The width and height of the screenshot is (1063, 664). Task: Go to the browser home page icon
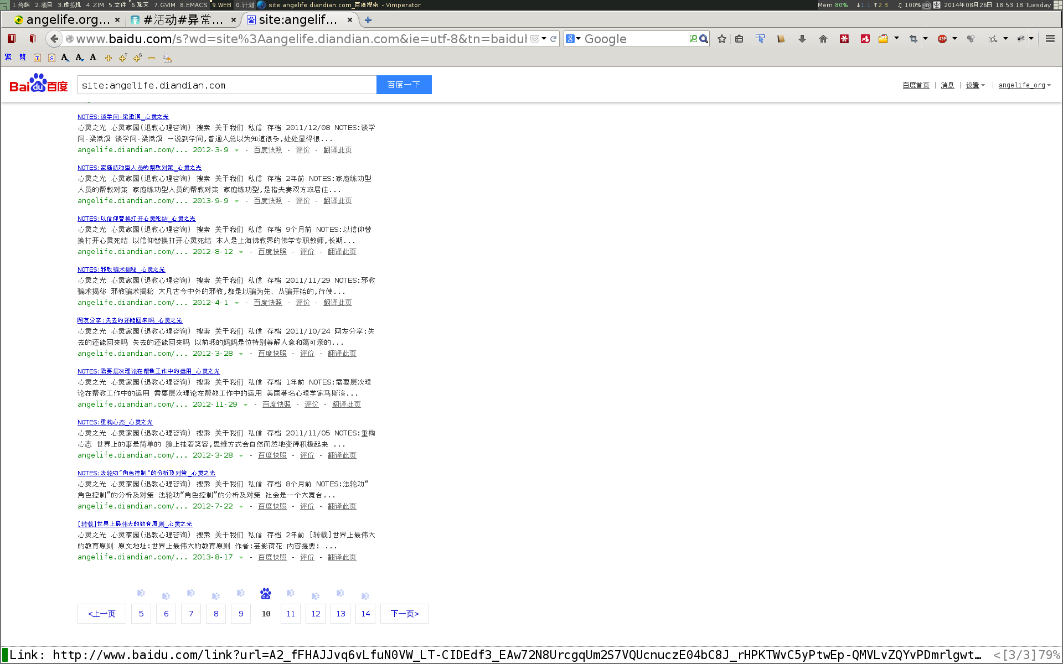[x=823, y=39]
